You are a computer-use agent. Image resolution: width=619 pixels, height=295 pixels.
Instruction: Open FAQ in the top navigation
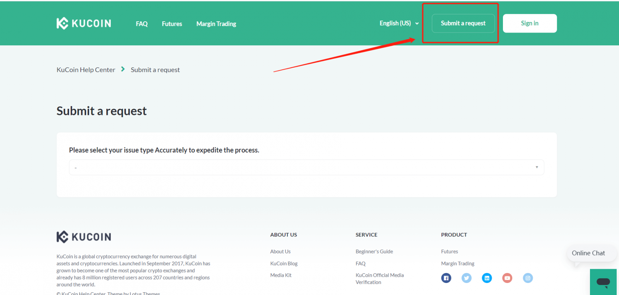(142, 24)
